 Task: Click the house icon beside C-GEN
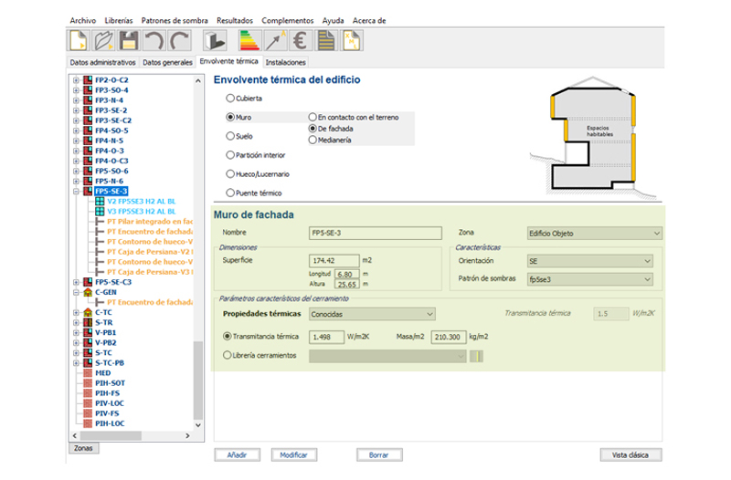coord(88,292)
